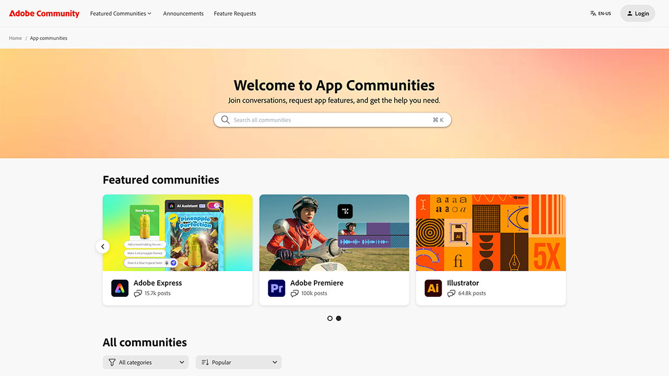Screen dimensions: 669x376
Task: Select the Illustrator Ai icon
Action: coord(433,288)
